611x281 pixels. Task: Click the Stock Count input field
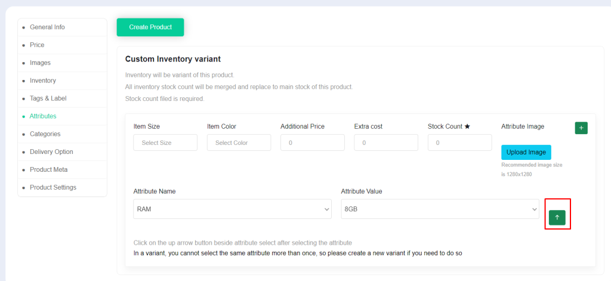[x=460, y=143]
